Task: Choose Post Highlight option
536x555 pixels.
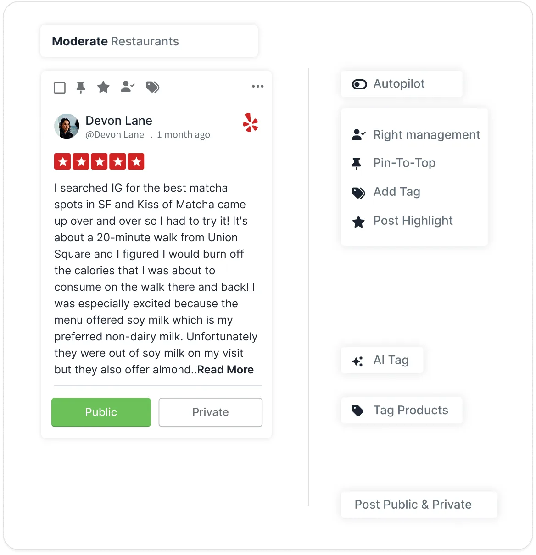Action: (402, 221)
